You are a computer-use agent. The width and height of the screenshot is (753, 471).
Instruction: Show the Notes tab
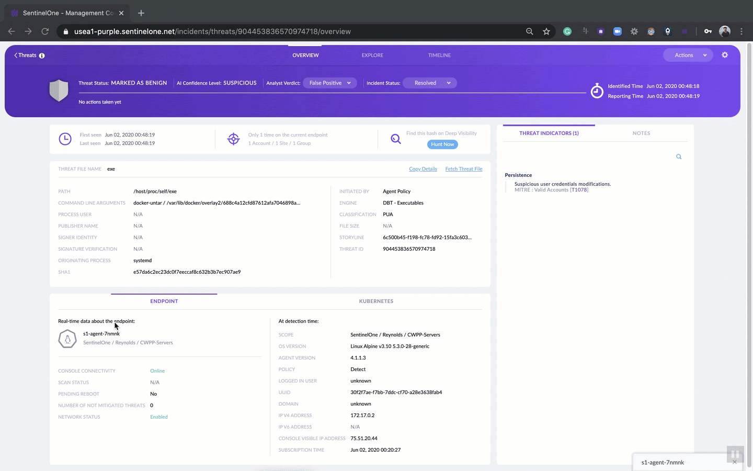[641, 133]
